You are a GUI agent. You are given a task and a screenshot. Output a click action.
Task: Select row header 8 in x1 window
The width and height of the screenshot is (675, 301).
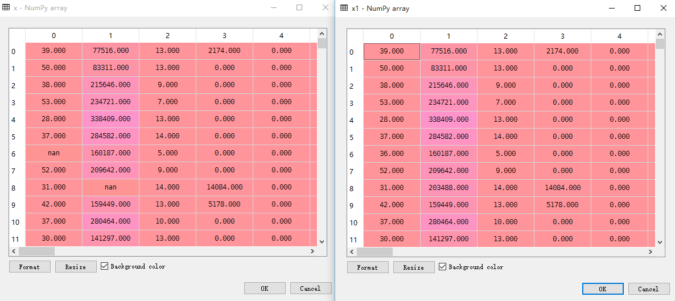coord(355,188)
